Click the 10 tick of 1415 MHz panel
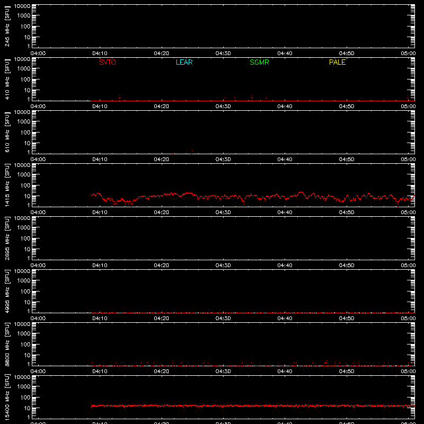 (x=28, y=196)
